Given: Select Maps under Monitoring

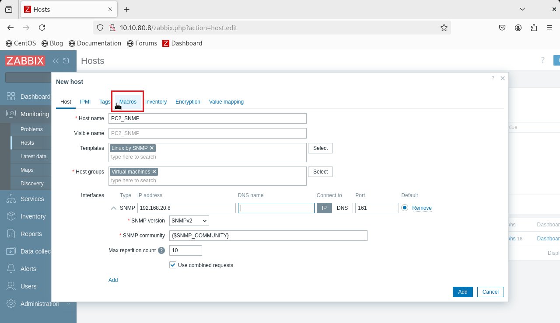Looking at the screenshot, I should click(x=27, y=170).
